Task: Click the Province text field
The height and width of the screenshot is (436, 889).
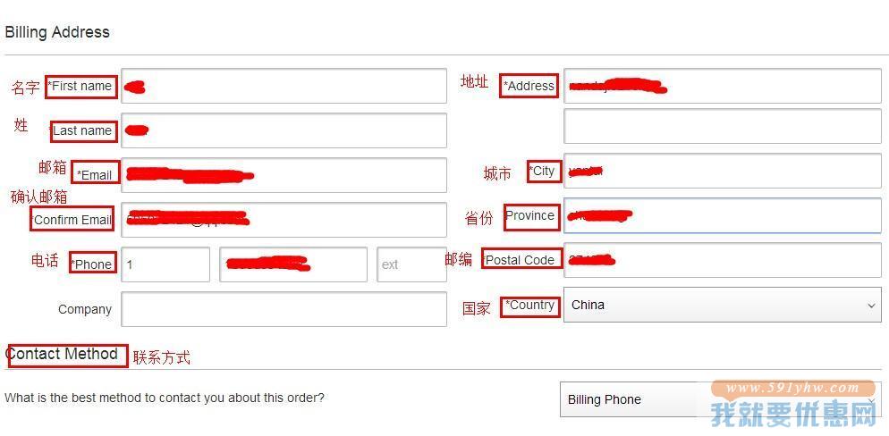Action: point(723,215)
